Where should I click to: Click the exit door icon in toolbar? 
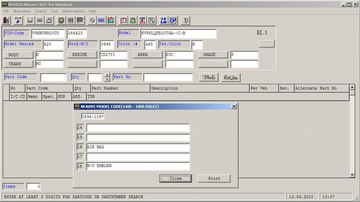[6, 20]
